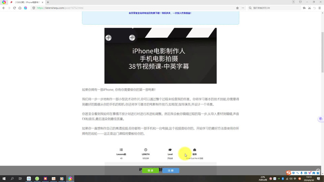Open the Windows Start menu
The height and width of the screenshot is (182, 324).
4,179
